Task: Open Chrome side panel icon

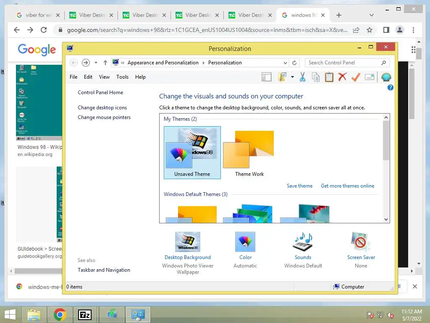Action: point(386,30)
